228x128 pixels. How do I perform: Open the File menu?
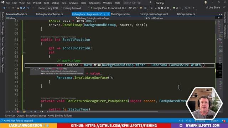(8, 3)
